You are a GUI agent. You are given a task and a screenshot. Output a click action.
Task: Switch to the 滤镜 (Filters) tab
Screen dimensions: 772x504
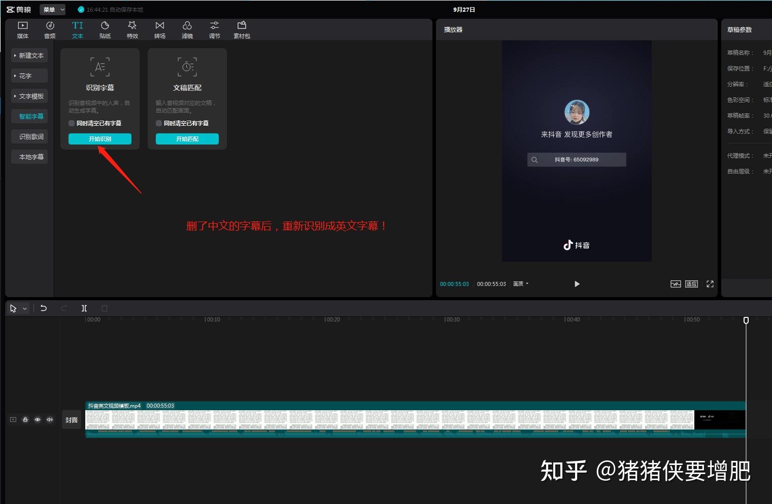[x=187, y=30]
